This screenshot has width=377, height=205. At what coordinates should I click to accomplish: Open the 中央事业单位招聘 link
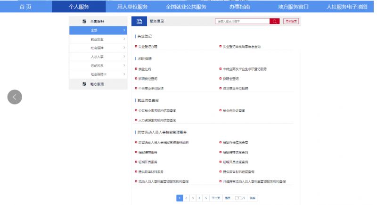(151, 88)
